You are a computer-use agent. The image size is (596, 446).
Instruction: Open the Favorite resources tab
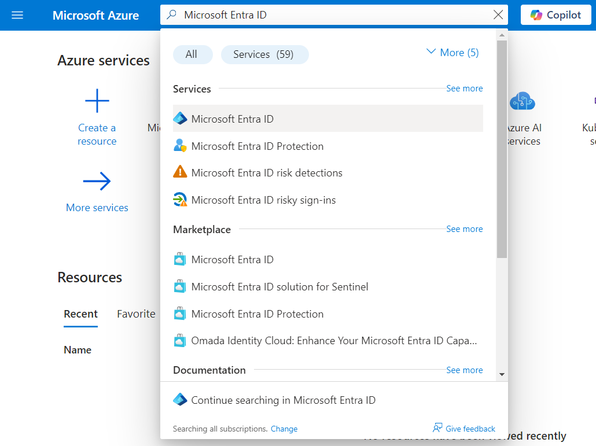click(136, 314)
